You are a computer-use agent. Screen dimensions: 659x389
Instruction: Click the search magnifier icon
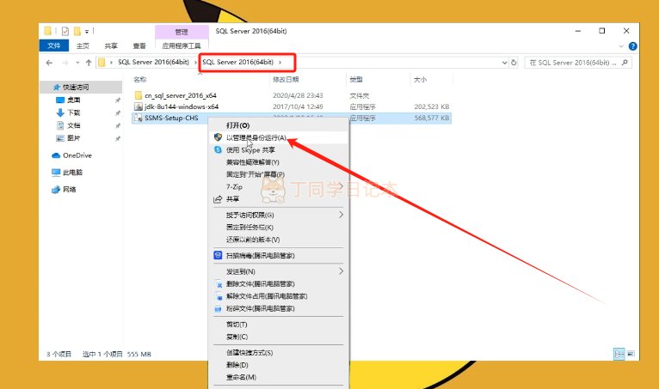coord(625,63)
